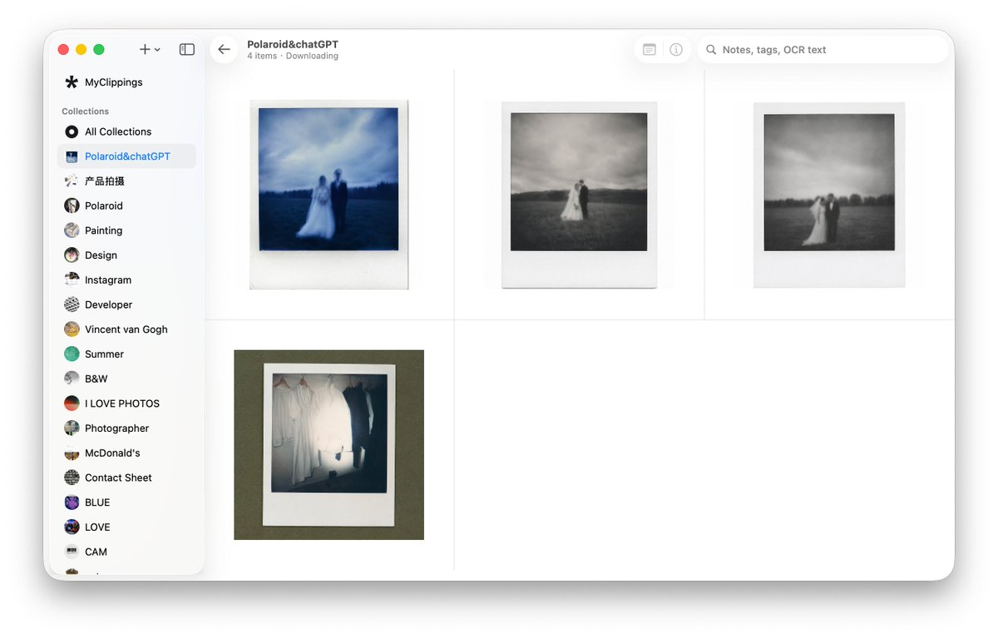998x638 pixels.
Task: Click the I LOVE PHOTOS collection icon
Action: [72, 403]
